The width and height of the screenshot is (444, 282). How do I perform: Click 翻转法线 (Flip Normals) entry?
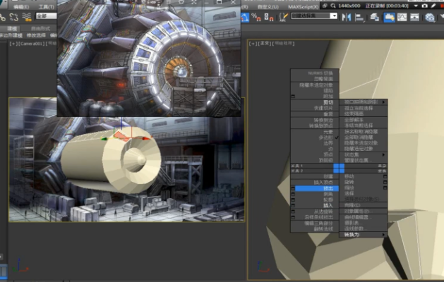pos(323,229)
